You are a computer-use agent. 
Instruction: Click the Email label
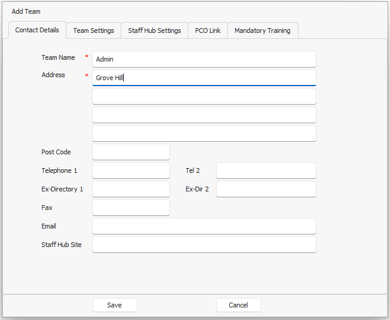48,226
